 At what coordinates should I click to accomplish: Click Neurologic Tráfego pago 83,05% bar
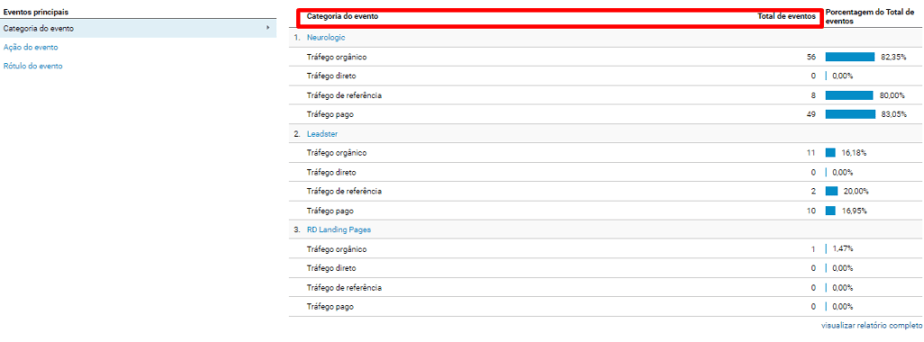pyautogui.click(x=850, y=114)
